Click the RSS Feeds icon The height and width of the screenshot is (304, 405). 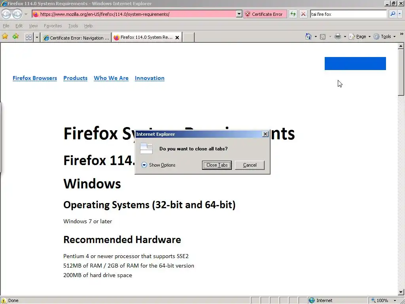(x=323, y=37)
